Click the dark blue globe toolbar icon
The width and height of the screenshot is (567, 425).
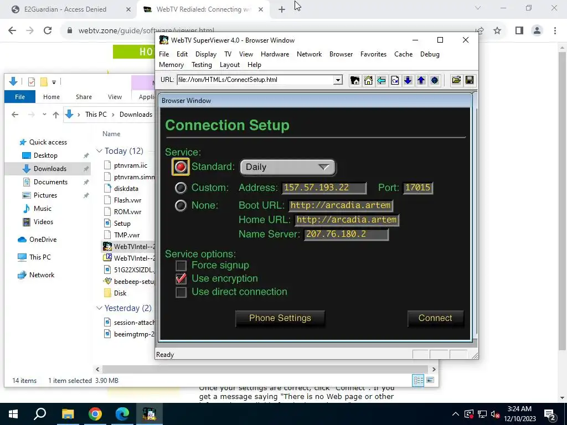(x=435, y=80)
